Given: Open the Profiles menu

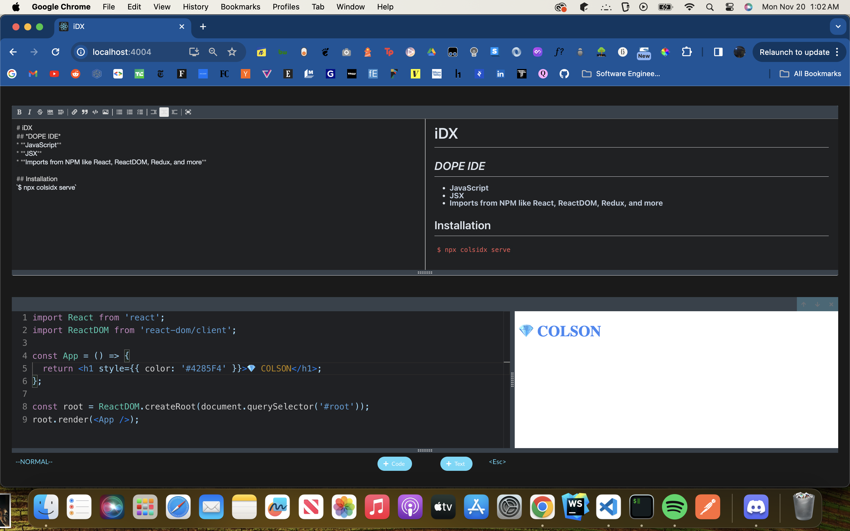Looking at the screenshot, I should (286, 7).
